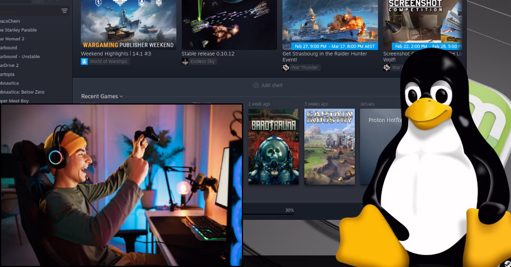
Task: Select the Proton Hotfix tile
Action: point(382,147)
